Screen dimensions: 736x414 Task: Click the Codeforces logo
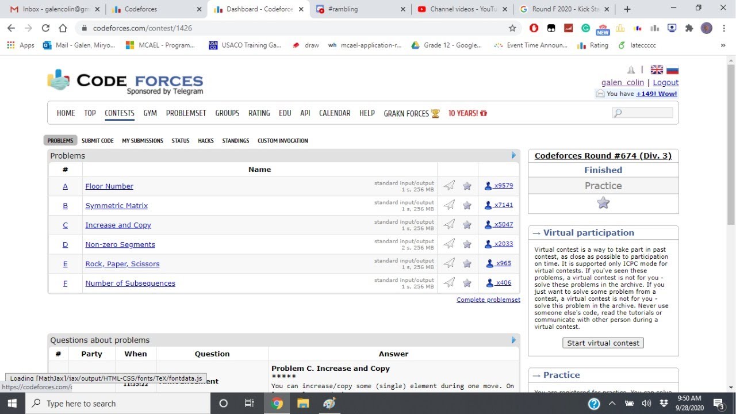click(125, 82)
